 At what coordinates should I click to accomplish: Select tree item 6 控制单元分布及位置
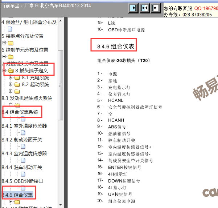click(x=25, y=50)
